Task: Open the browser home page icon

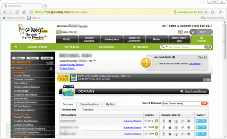Action: [x=24, y=12]
